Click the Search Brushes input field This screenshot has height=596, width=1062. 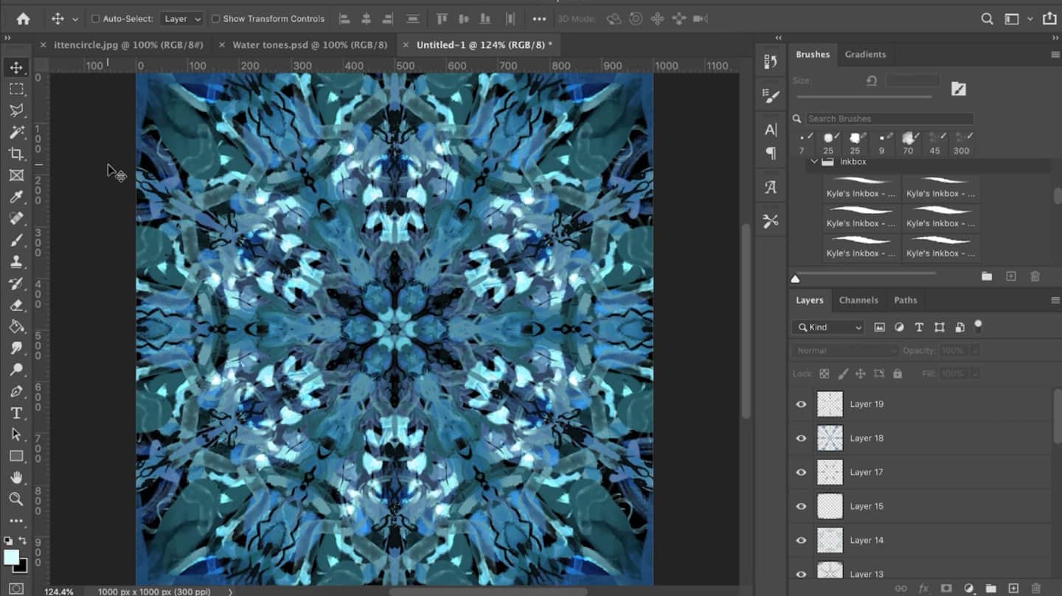tap(889, 119)
